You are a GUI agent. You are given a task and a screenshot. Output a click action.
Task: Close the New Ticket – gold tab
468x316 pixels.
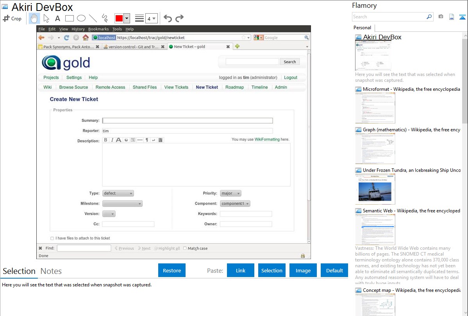tap(228, 47)
